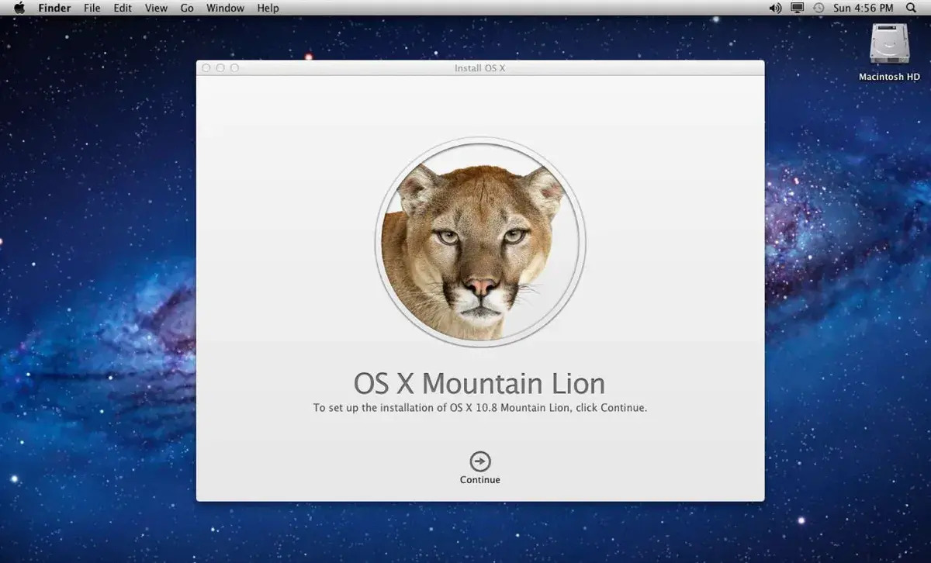Click the OS X Mountain Lion heading

(479, 383)
